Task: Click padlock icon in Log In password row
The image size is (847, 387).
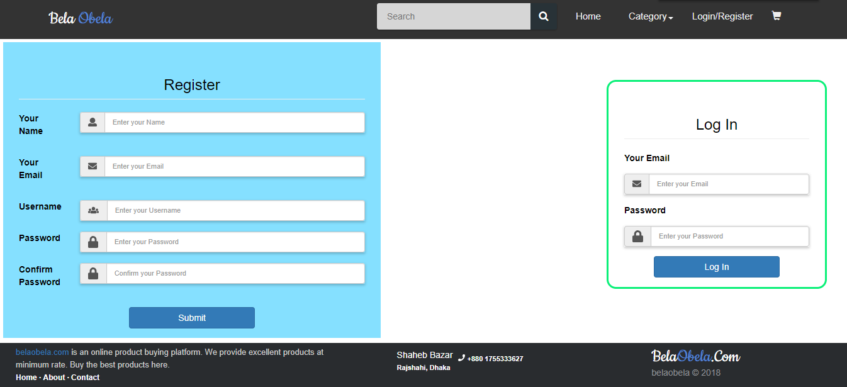Action: pyautogui.click(x=637, y=236)
